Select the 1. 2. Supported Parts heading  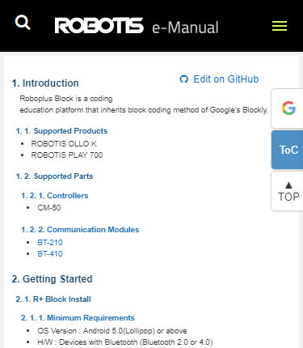54,176
